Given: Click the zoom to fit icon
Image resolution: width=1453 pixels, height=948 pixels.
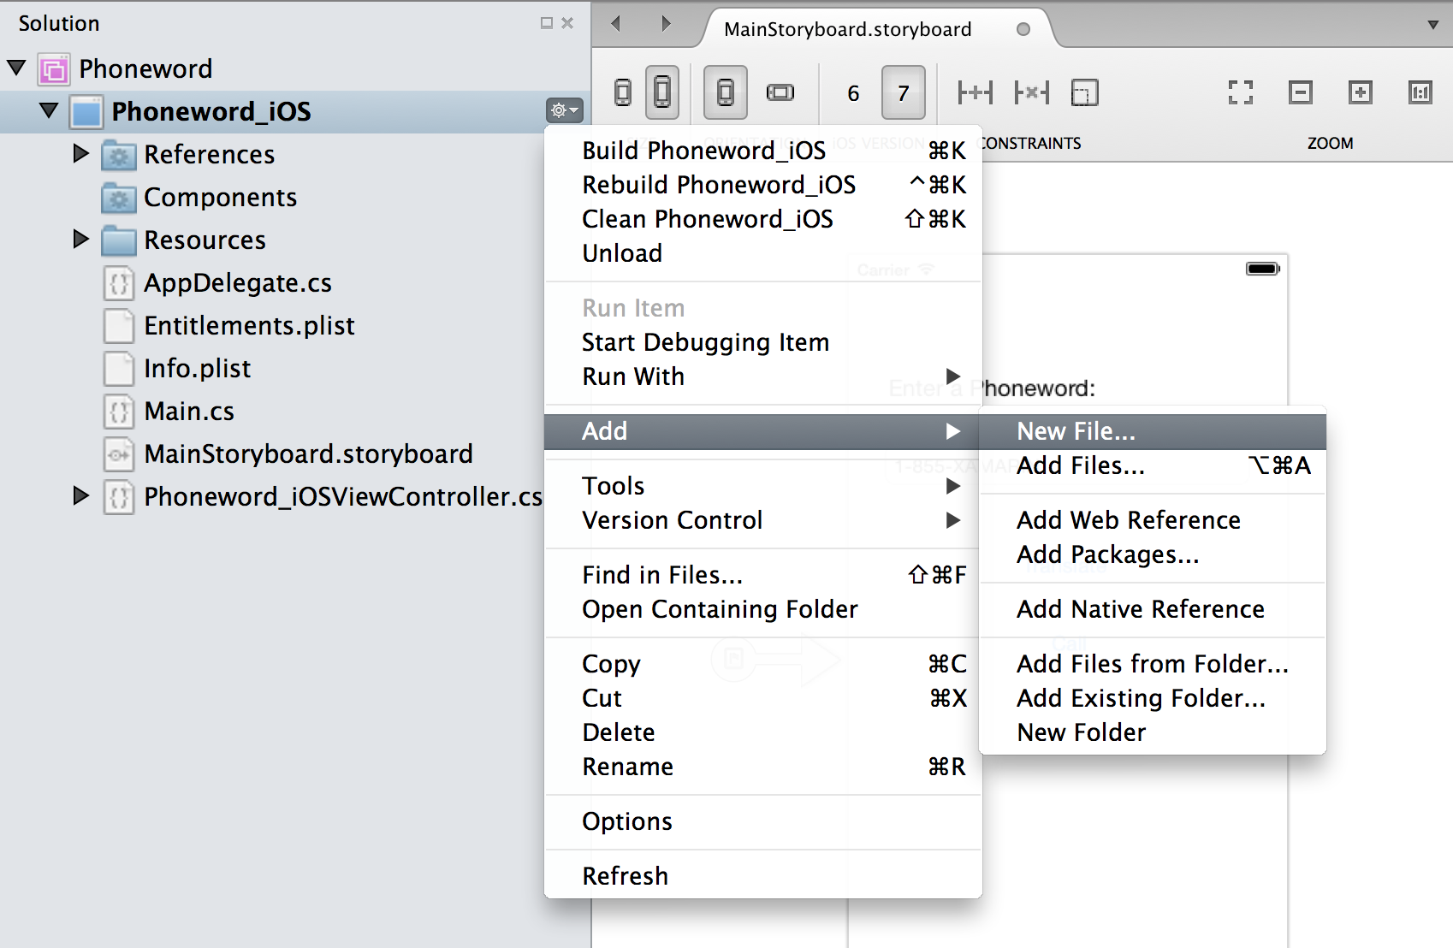Looking at the screenshot, I should 1240,92.
